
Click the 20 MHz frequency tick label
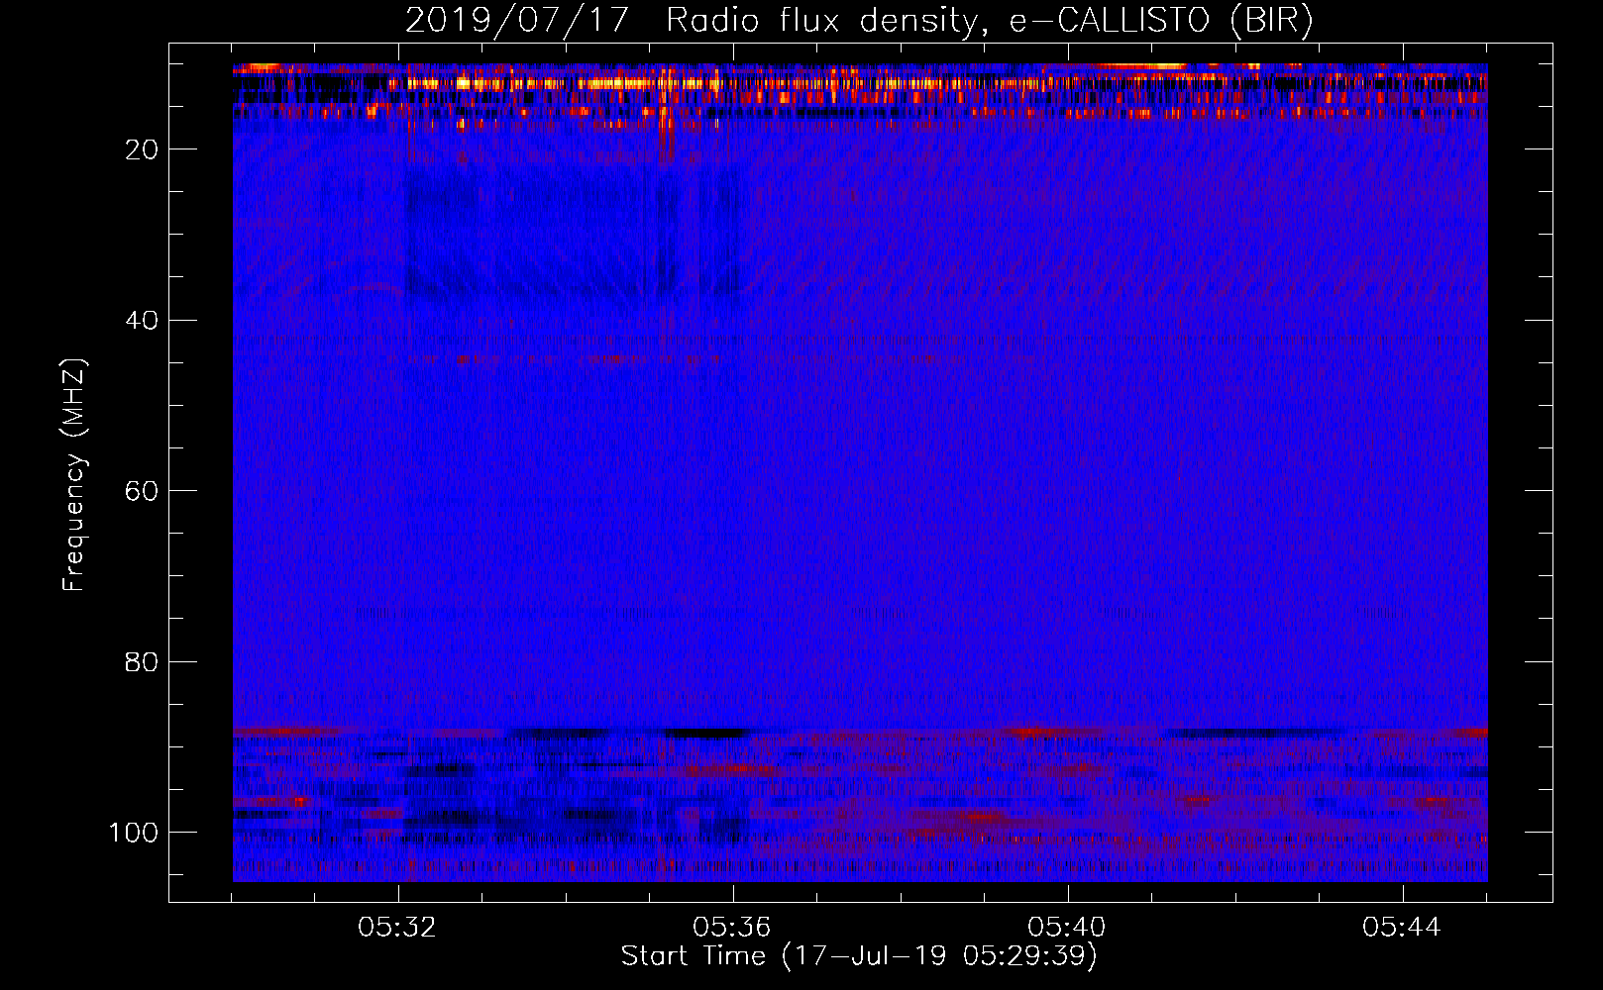[x=142, y=149]
